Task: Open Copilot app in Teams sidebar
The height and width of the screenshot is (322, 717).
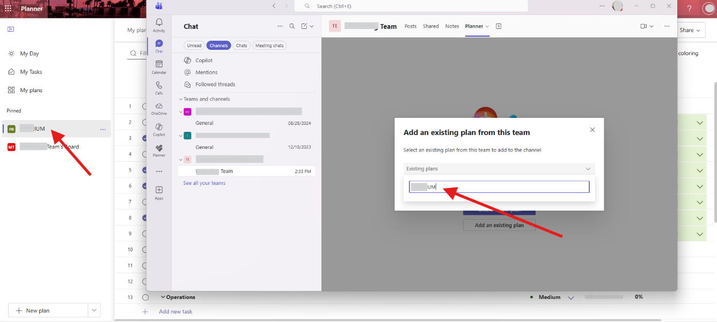Action: click(x=159, y=130)
